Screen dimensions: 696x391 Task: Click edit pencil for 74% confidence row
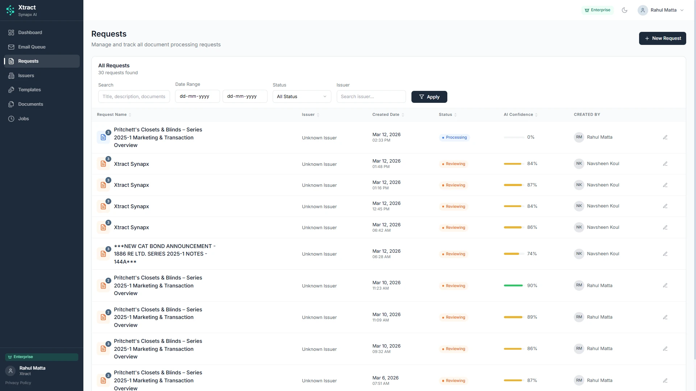click(665, 254)
